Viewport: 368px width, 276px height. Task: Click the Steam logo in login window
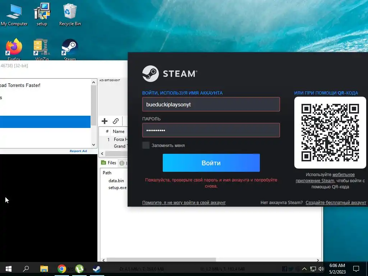point(170,74)
